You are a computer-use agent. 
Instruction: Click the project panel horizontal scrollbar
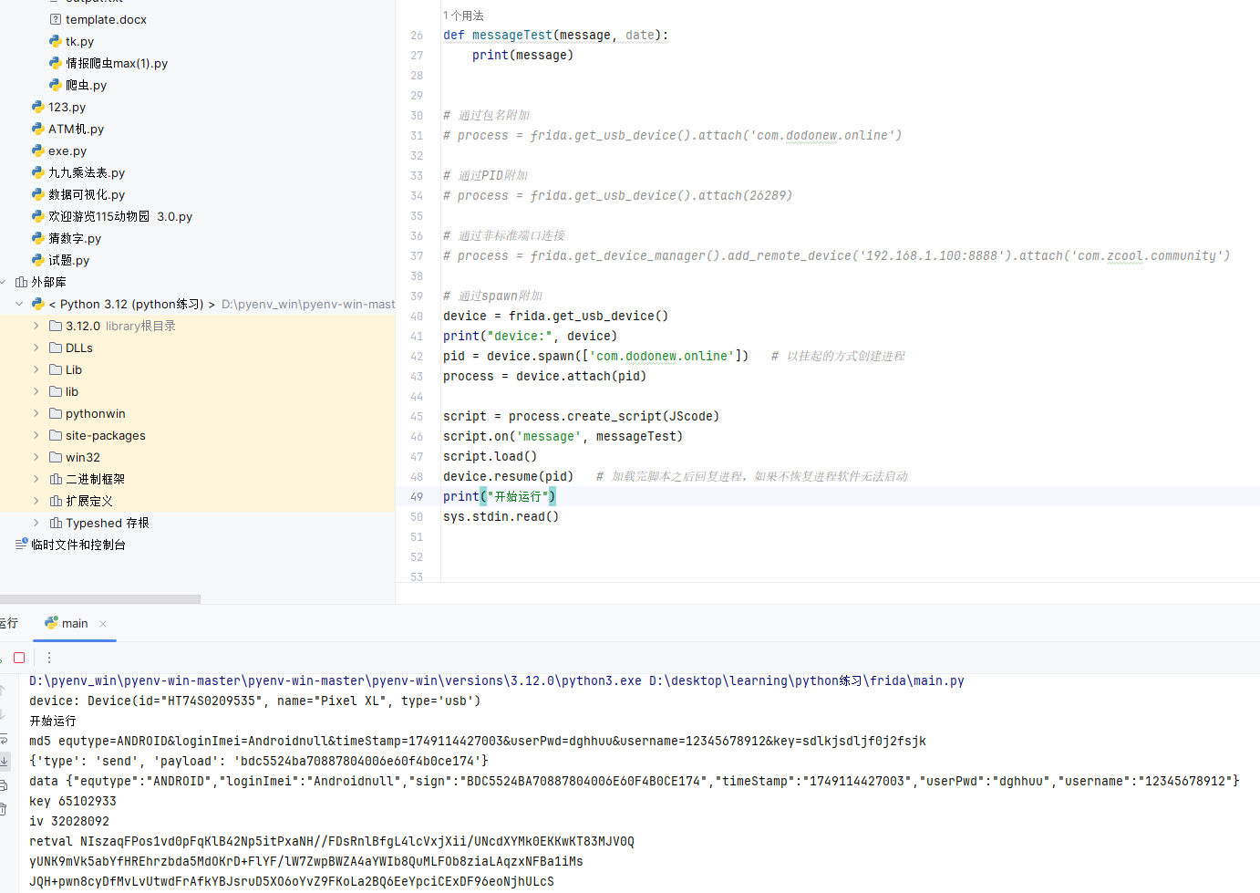tap(100, 599)
